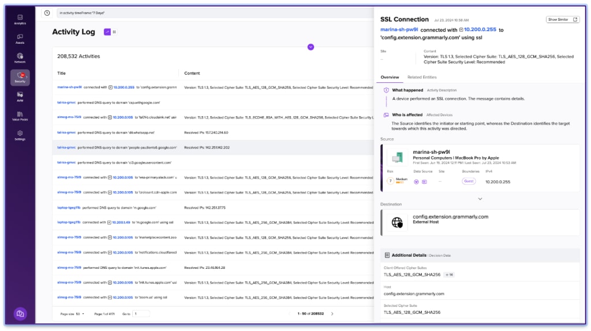Open Settings in the sidebar
The image size is (591, 331).
(x=20, y=135)
